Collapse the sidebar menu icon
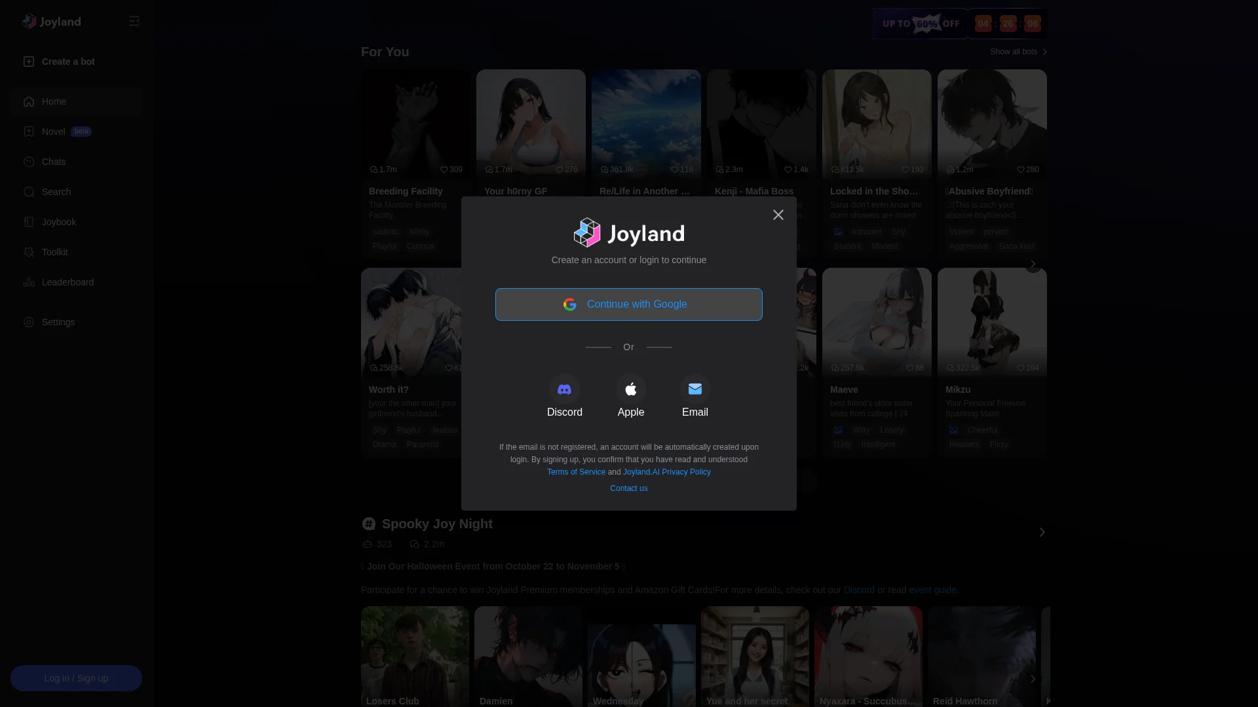This screenshot has width=1258, height=707. coord(134,22)
